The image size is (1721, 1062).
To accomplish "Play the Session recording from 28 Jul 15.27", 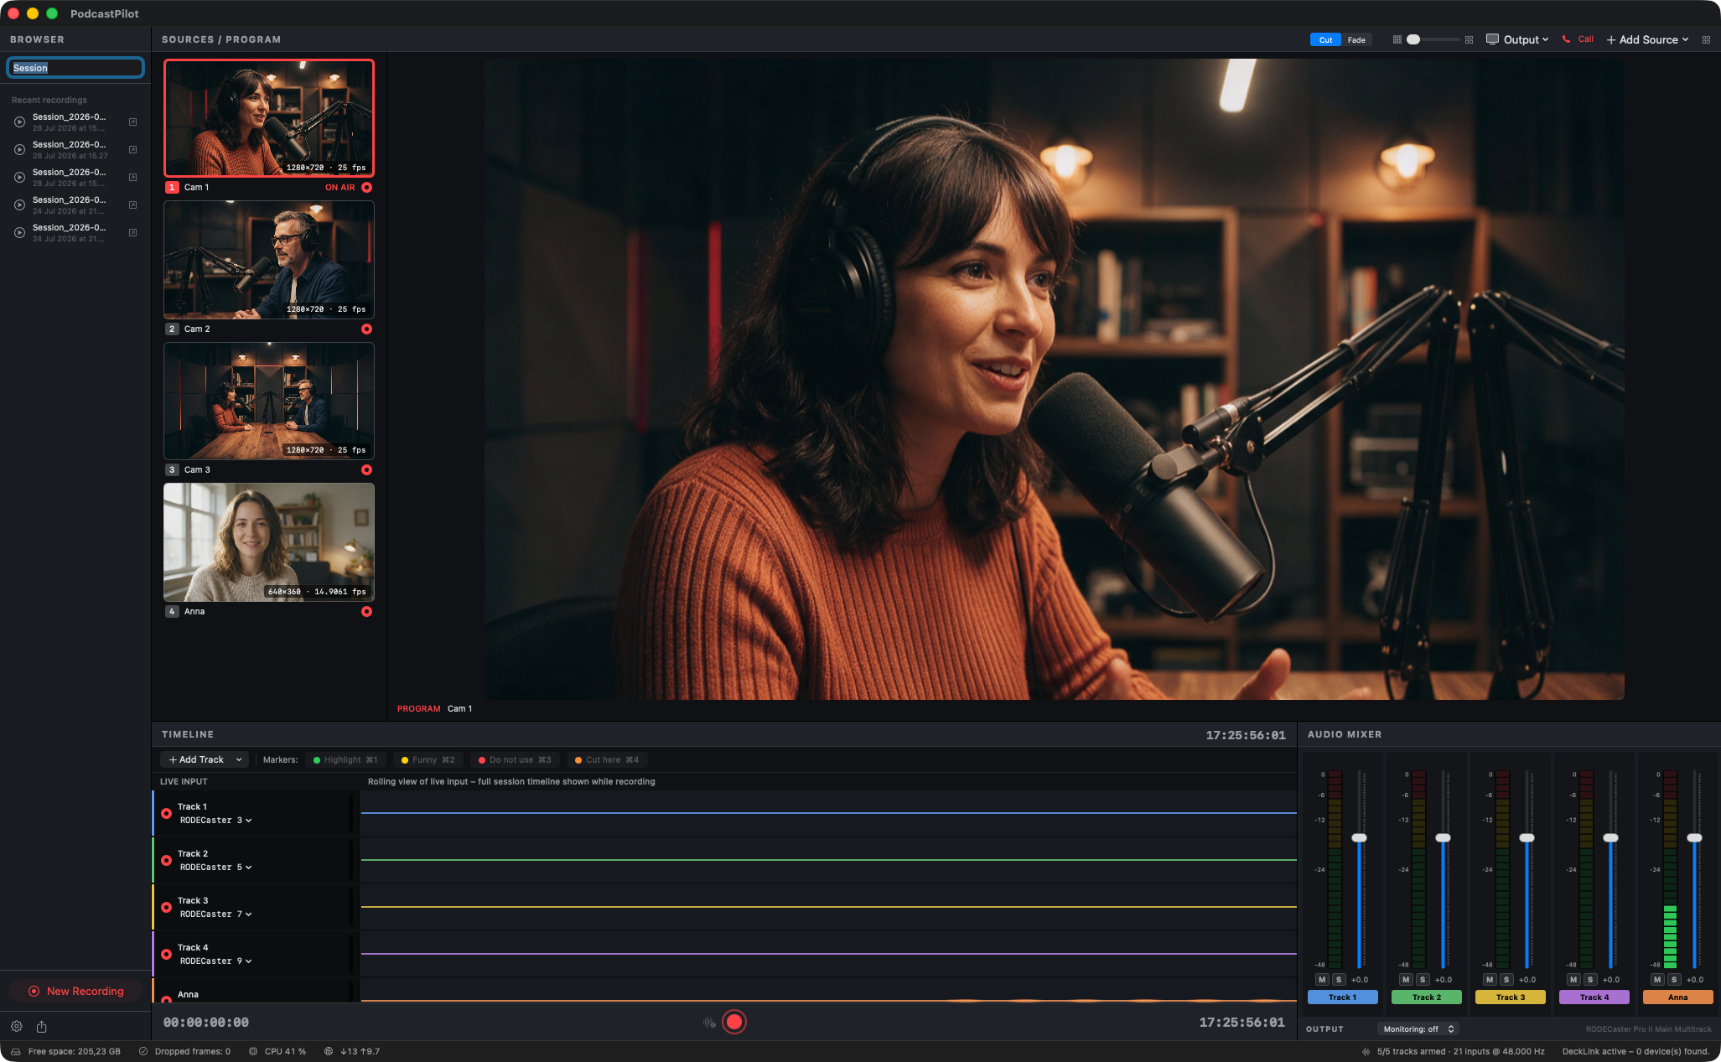I will 19,150.
